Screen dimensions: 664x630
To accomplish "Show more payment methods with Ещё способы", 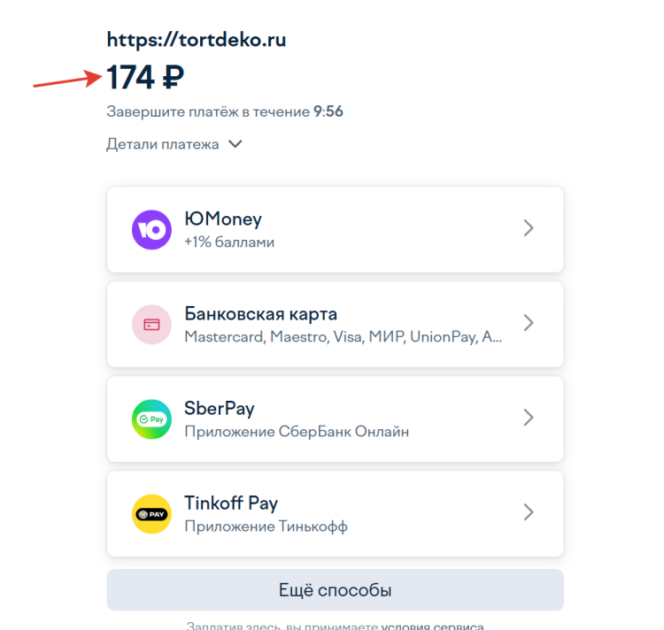I will coord(335,590).
